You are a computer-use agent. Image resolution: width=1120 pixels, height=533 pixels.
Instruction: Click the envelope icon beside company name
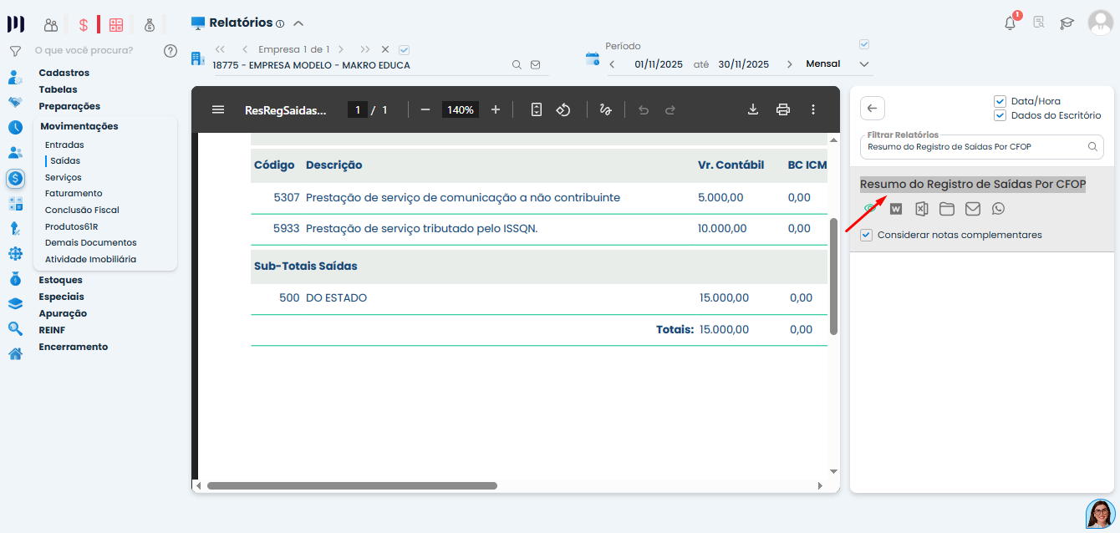coord(536,64)
